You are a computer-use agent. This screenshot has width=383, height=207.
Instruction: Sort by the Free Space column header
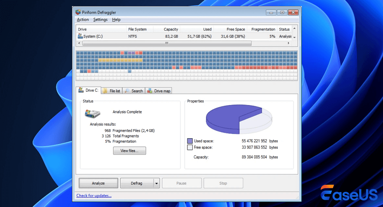coord(231,30)
